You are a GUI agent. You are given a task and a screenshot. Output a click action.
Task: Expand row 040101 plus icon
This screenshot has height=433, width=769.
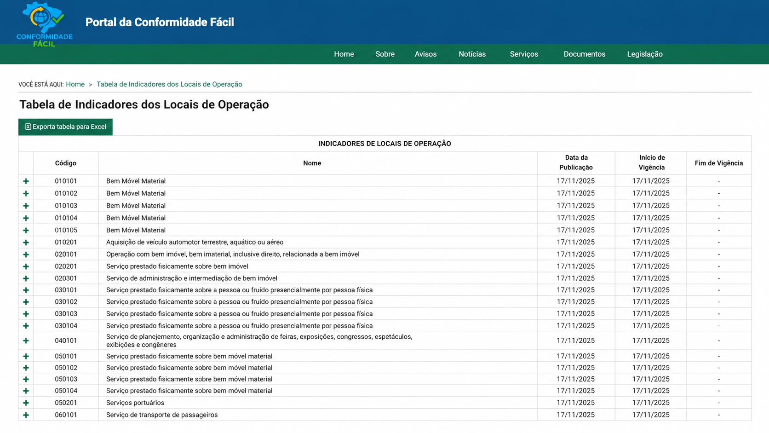point(26,341)
